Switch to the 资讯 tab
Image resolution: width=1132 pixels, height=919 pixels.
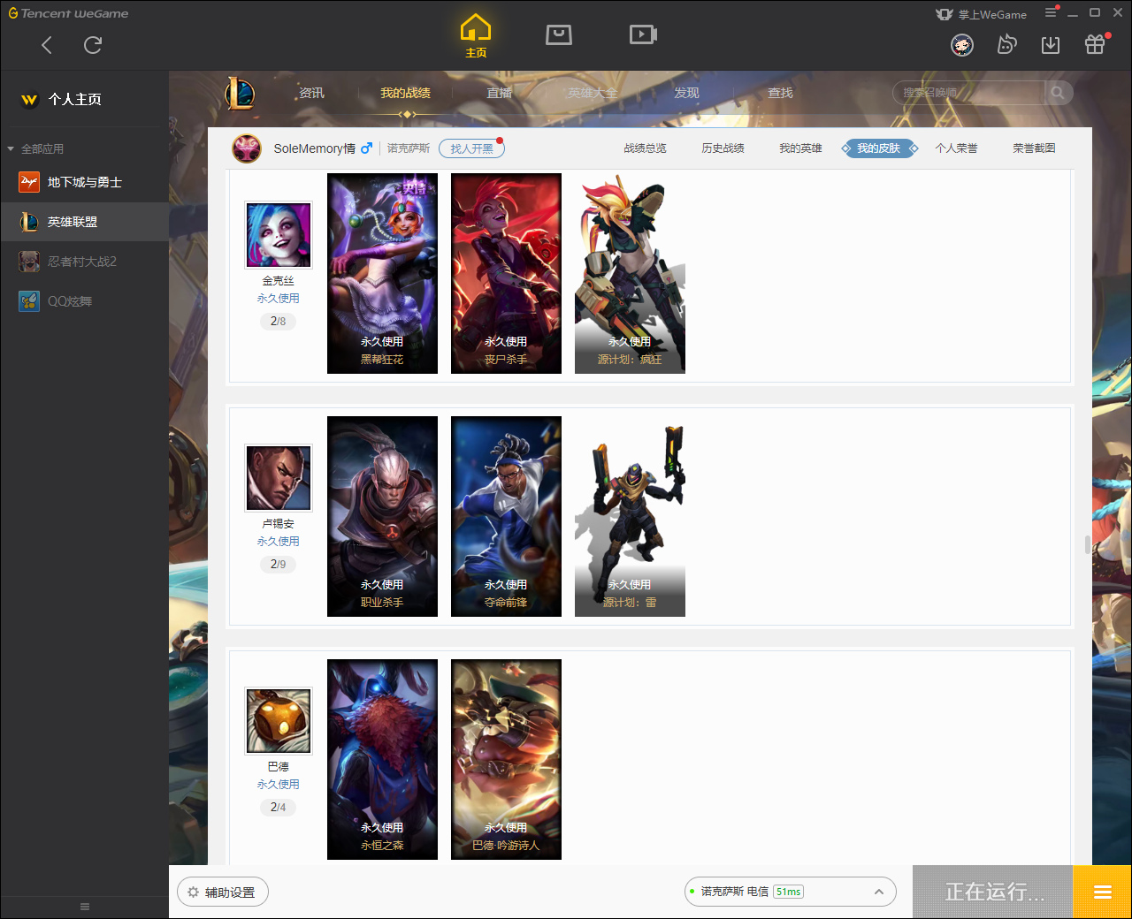tap(311, 93)
